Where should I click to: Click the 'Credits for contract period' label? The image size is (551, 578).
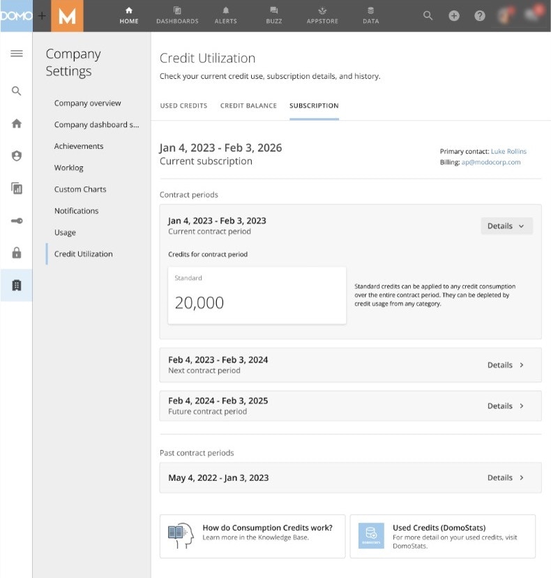click(x=208, y=254)
